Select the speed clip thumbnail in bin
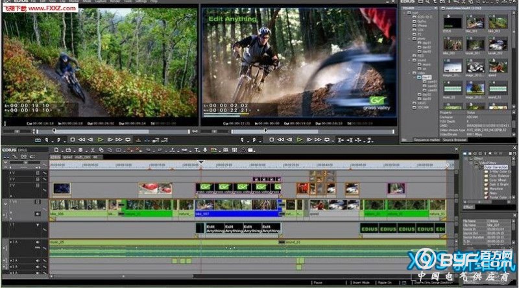519x288 pixels. (498, 66)
